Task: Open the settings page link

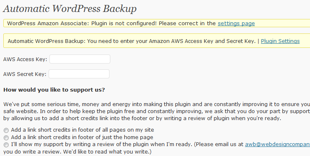Action: click(236, 24)
